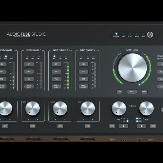Click the left Phones volume knob
This screenshot has height=163, width=163.
point(119,108)
